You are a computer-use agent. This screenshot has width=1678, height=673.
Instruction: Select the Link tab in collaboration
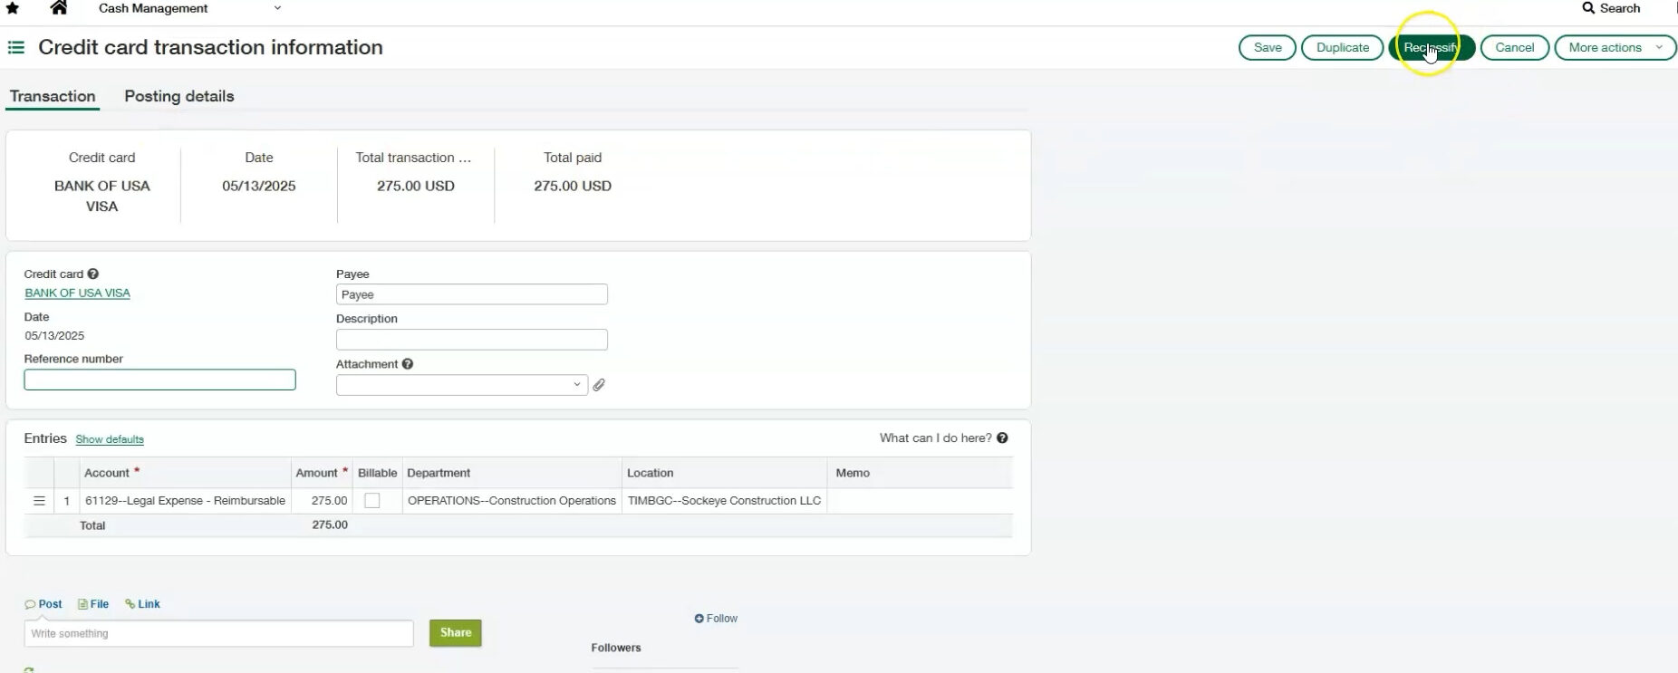tap(142, 604)
